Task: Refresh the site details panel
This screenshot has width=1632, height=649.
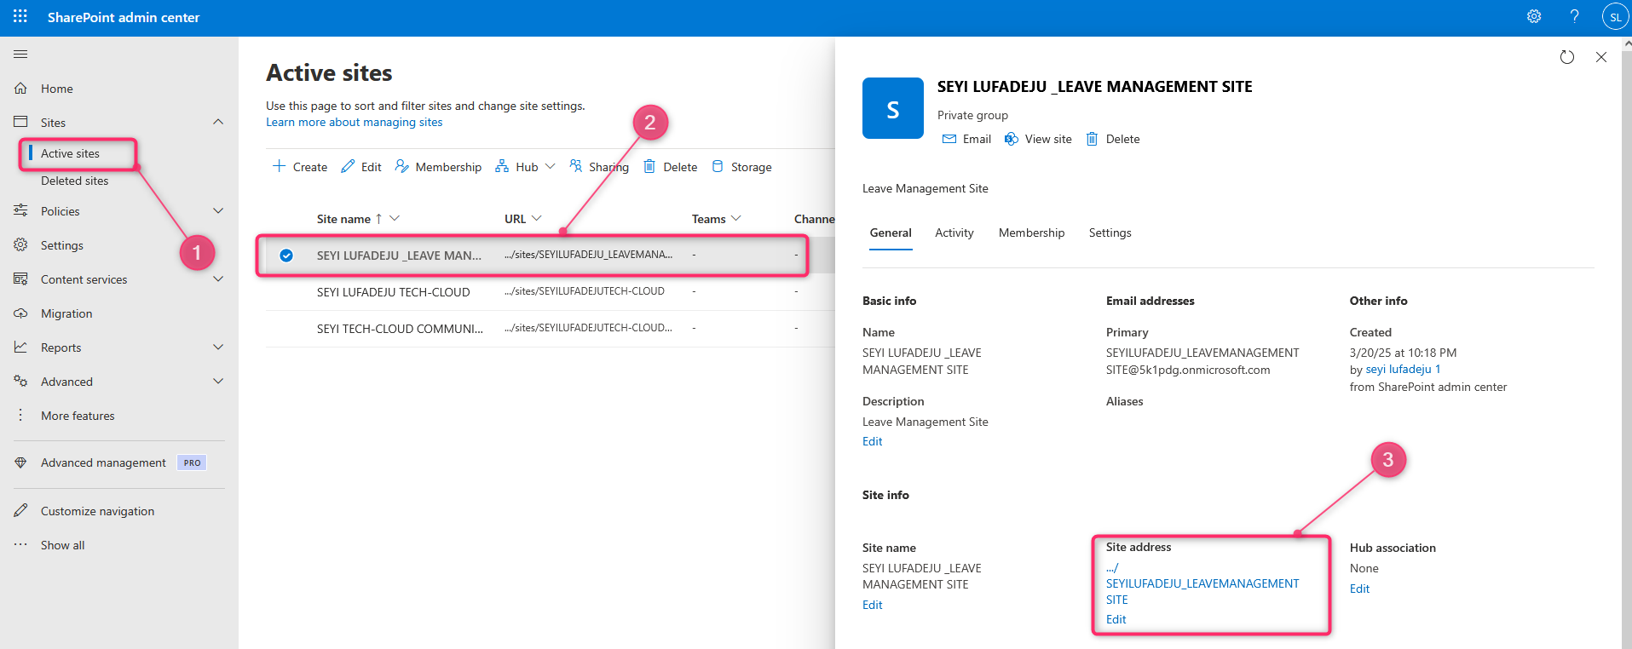Action: point(1566,57)
